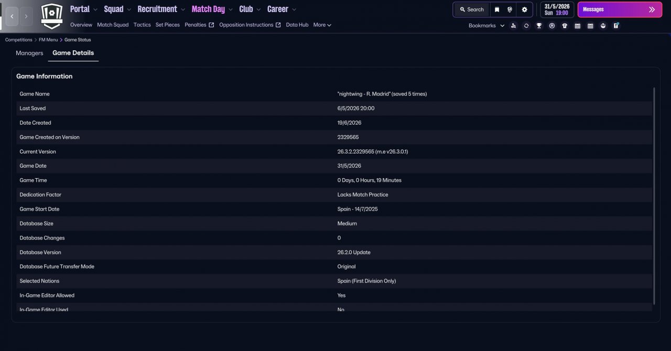
Task: Click the Selected Nations label
Action: pyautogui.click(x=39, y=281)
